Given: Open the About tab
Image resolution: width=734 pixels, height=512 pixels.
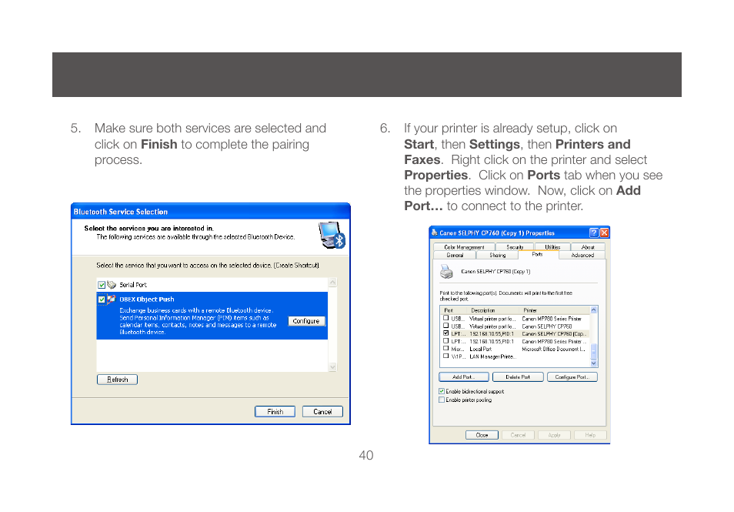Looking at the screenshot, I should coord(588,247).
